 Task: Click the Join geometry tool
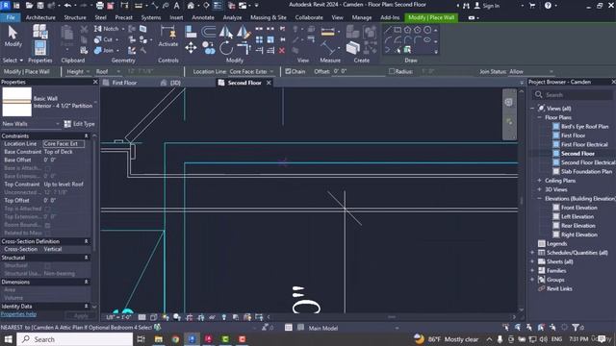(x=105, y=50)
